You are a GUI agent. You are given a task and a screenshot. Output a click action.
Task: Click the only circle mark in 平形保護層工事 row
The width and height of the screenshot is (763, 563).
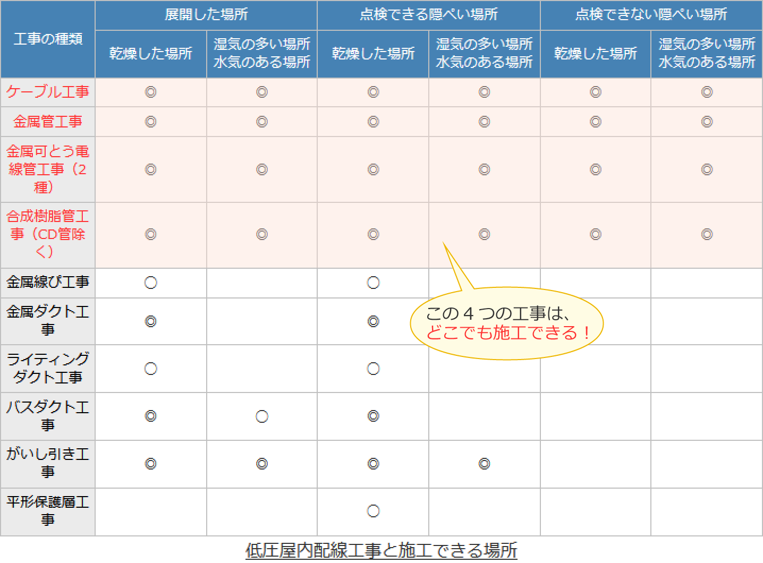pos(374,511)
